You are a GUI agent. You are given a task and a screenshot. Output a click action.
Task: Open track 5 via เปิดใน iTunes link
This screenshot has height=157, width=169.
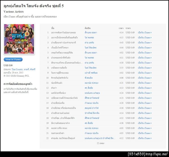point(145,53)
